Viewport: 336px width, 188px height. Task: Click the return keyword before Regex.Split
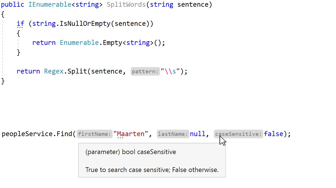point(28,71)
